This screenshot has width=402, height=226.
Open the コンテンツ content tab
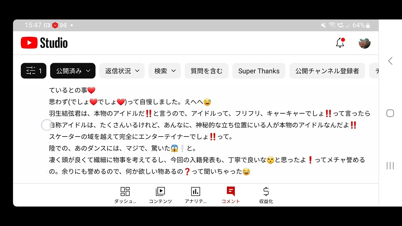point(160,195)
